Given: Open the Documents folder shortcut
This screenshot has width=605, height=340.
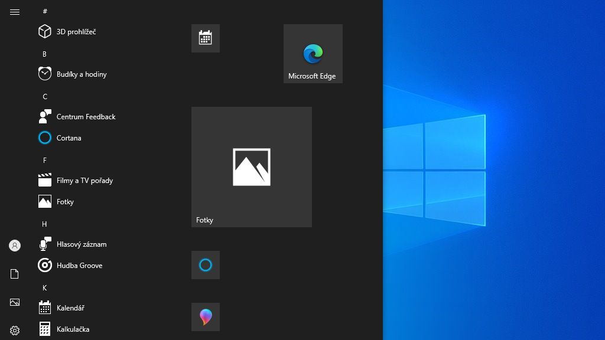Looking at the screenshot, I should click(x=15, y=274).
